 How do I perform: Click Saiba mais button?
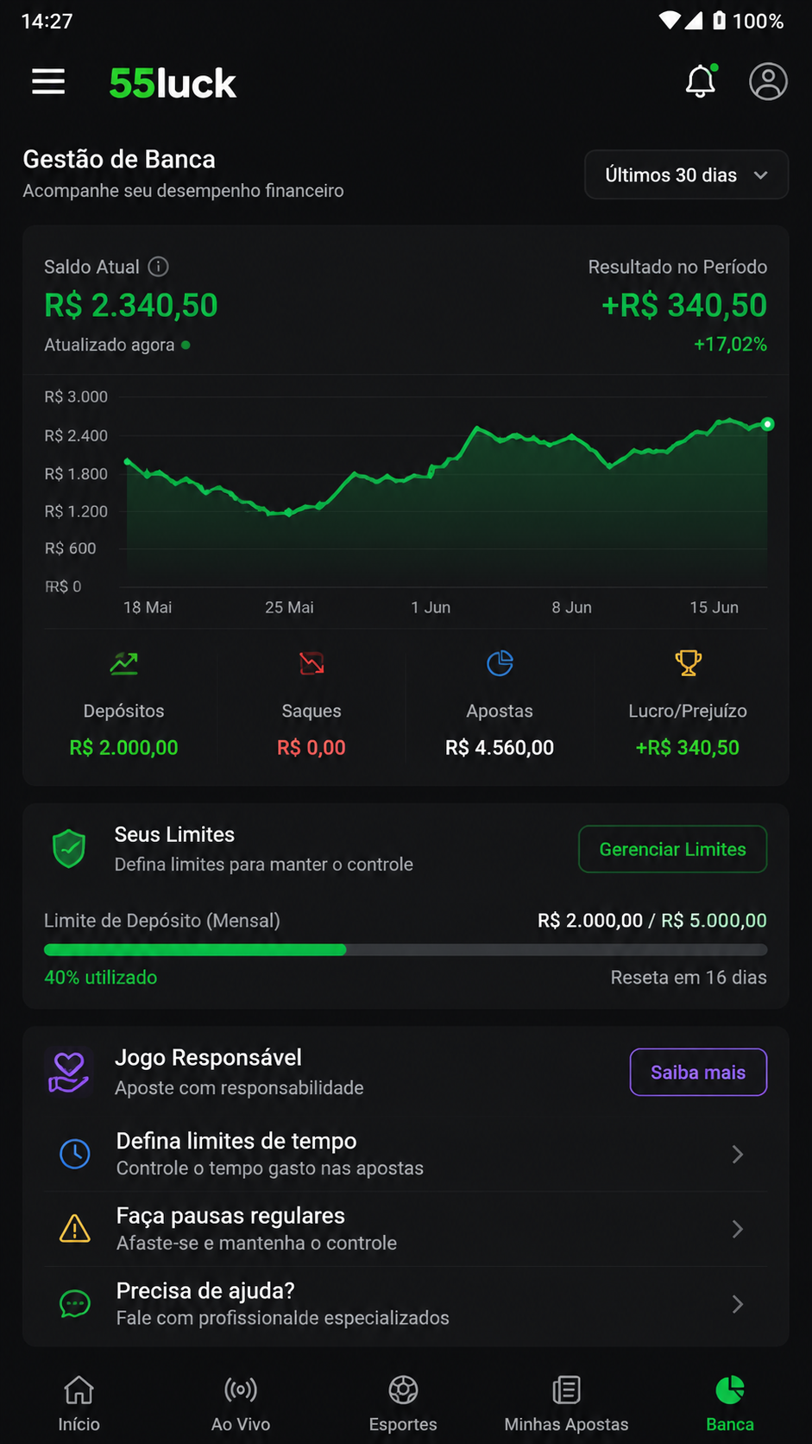coord(698,1072)
